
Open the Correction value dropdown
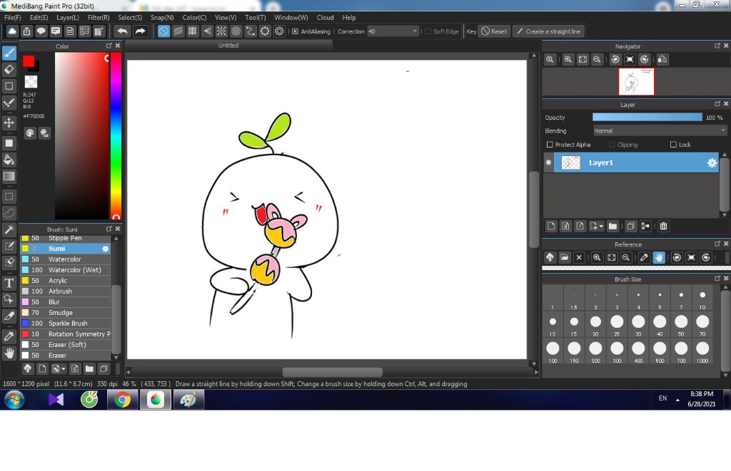coord(415,31)
